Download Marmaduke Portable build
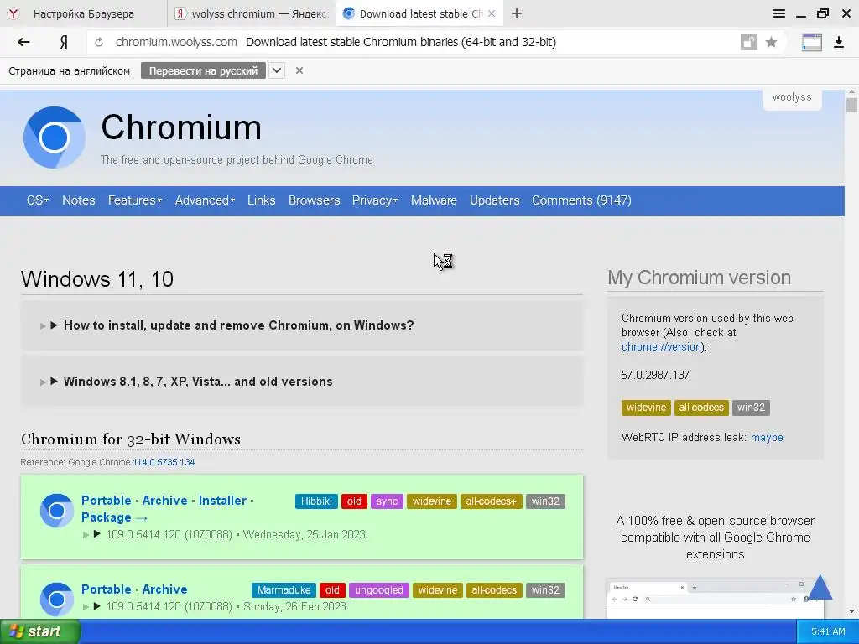 coord(107,589)
